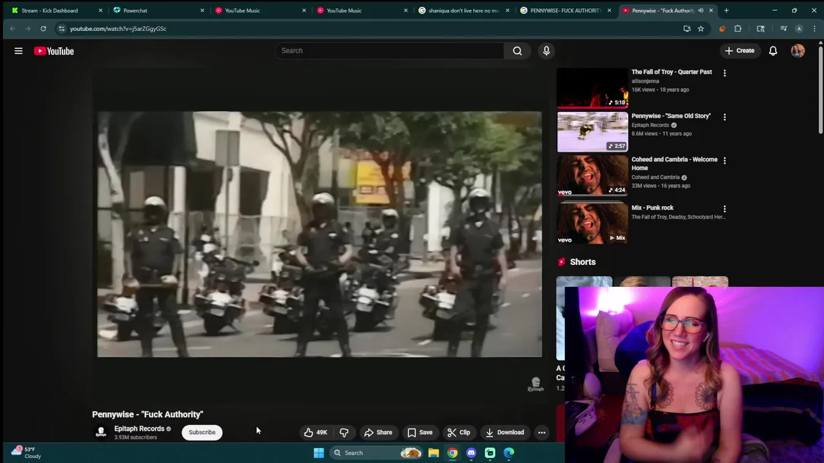Open options for The Fall of Troy video
Image resolution: width=824 pixels, height=463 pixels.
(x=725, y=73)
